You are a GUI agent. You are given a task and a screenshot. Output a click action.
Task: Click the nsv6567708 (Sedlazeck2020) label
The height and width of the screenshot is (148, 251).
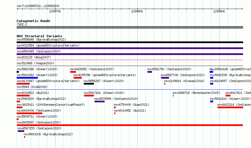tap(183, 75)
